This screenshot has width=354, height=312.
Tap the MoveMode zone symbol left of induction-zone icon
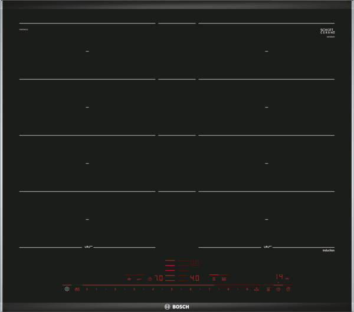pos(214,278)
